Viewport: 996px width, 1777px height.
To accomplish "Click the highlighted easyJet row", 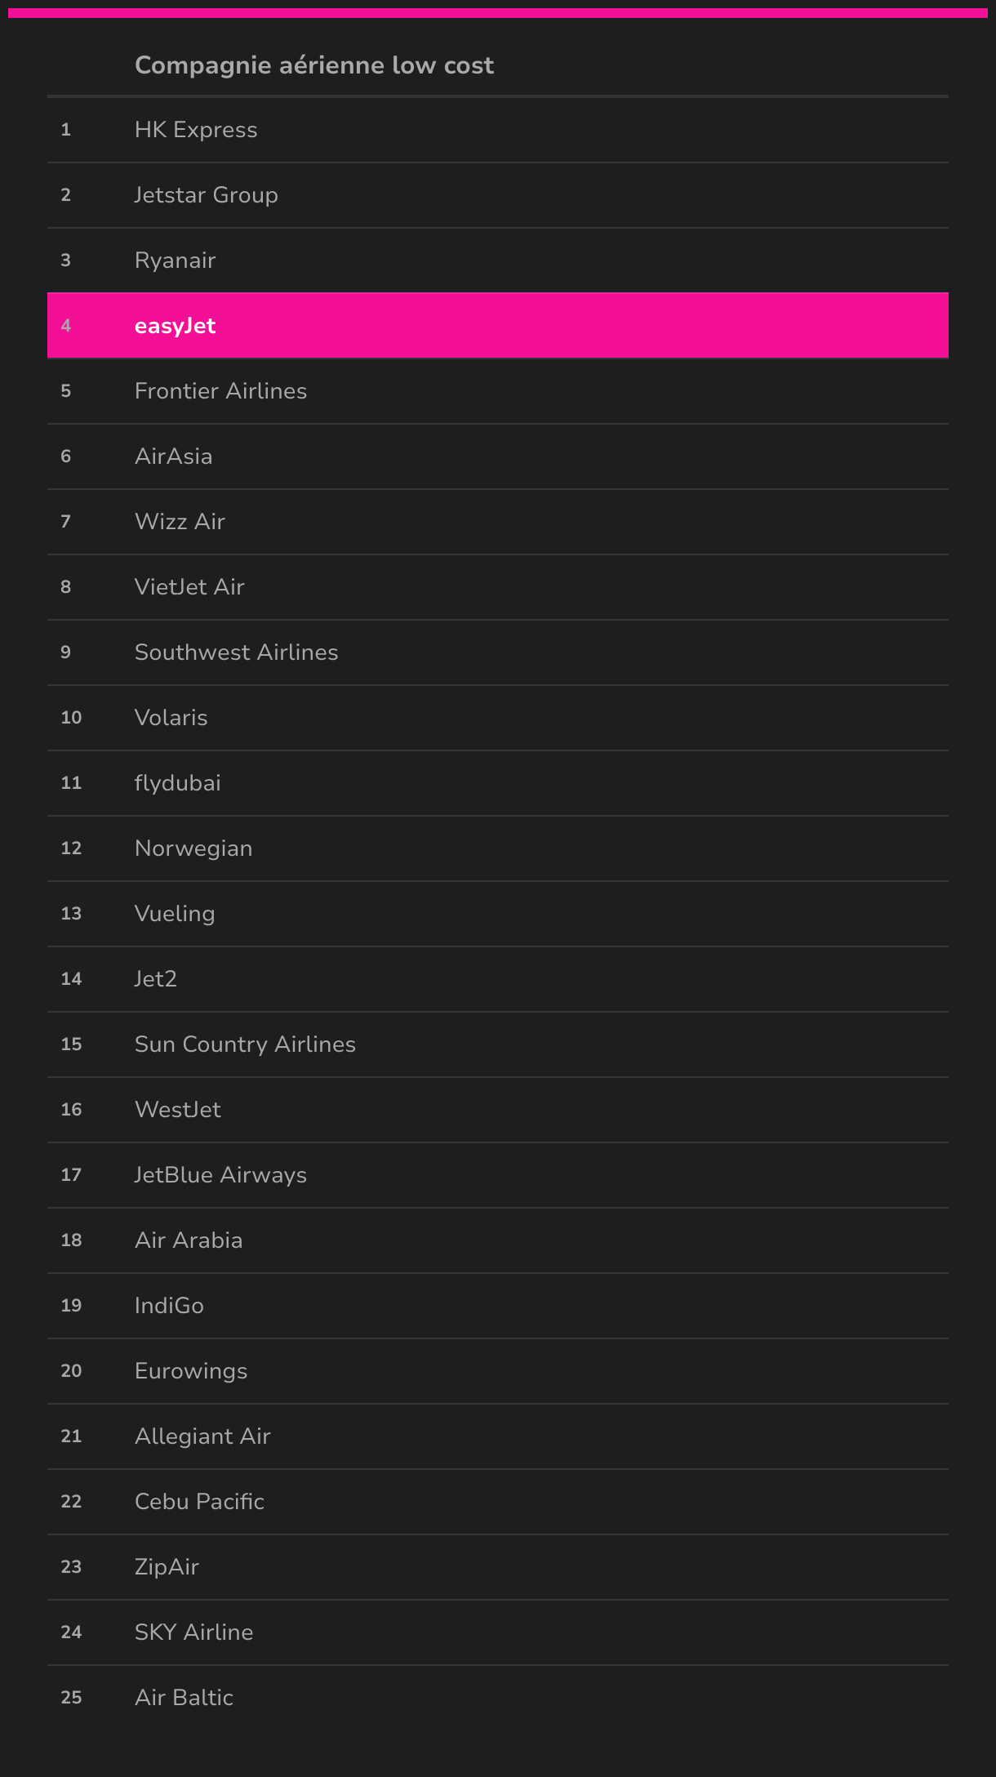I will click(498, 326).
